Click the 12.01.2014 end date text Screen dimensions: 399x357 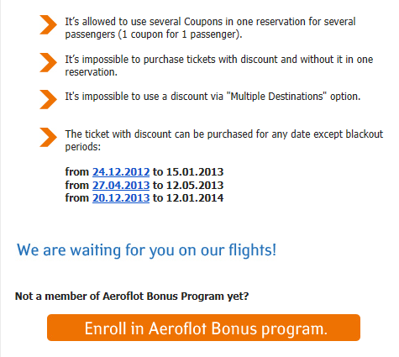pos(195,198)
